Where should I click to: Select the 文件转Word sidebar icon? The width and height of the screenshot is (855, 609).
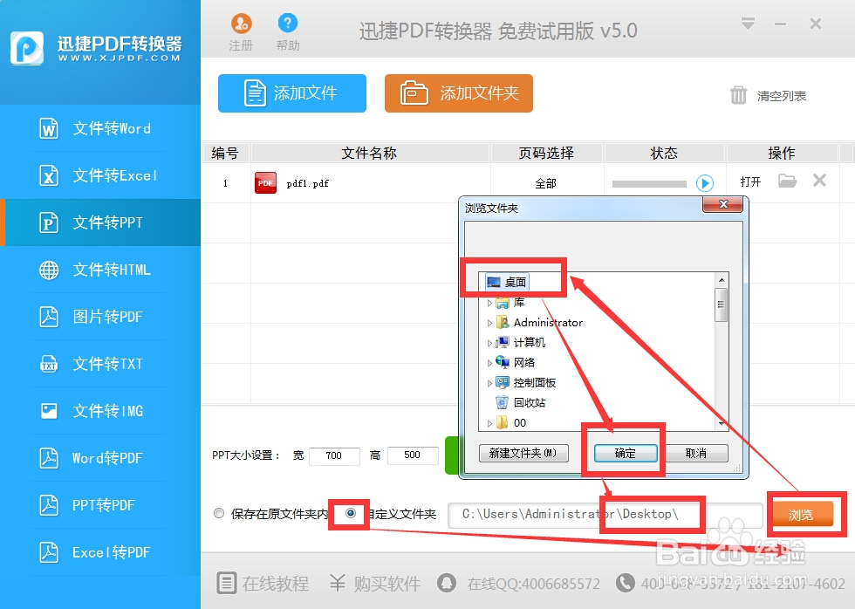coord(48,128)
